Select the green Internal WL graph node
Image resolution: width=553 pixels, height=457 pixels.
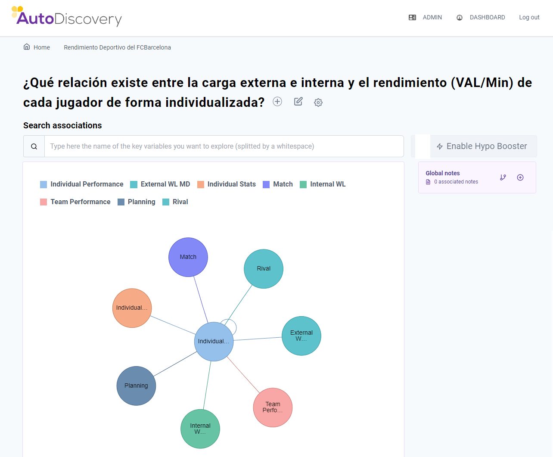click(200, 429)
